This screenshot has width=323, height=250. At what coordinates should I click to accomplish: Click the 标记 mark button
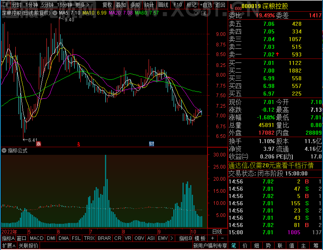(191, 5)
